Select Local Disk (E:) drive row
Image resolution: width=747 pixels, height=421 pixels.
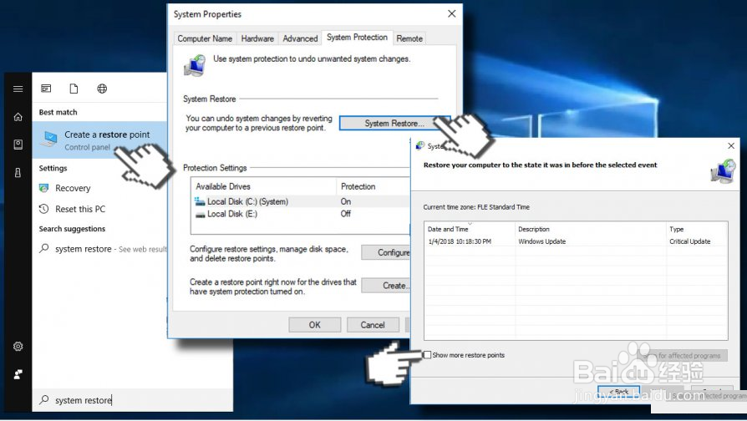(301, 215)
